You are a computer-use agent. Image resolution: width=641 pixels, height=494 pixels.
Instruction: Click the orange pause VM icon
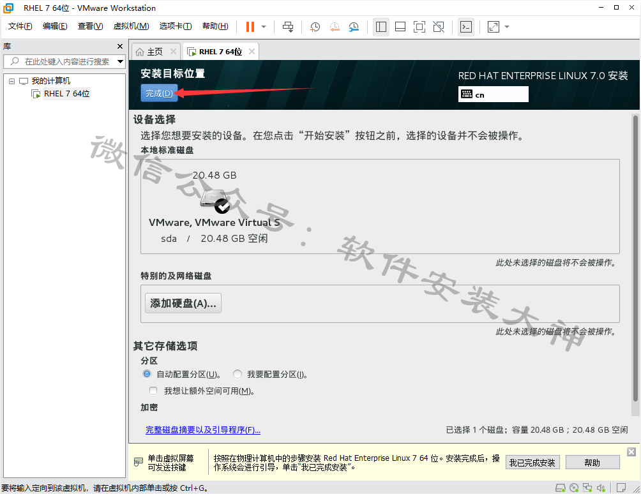click(250, 27)
